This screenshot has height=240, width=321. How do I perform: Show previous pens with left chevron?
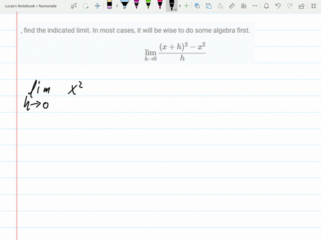coord(117,6)
